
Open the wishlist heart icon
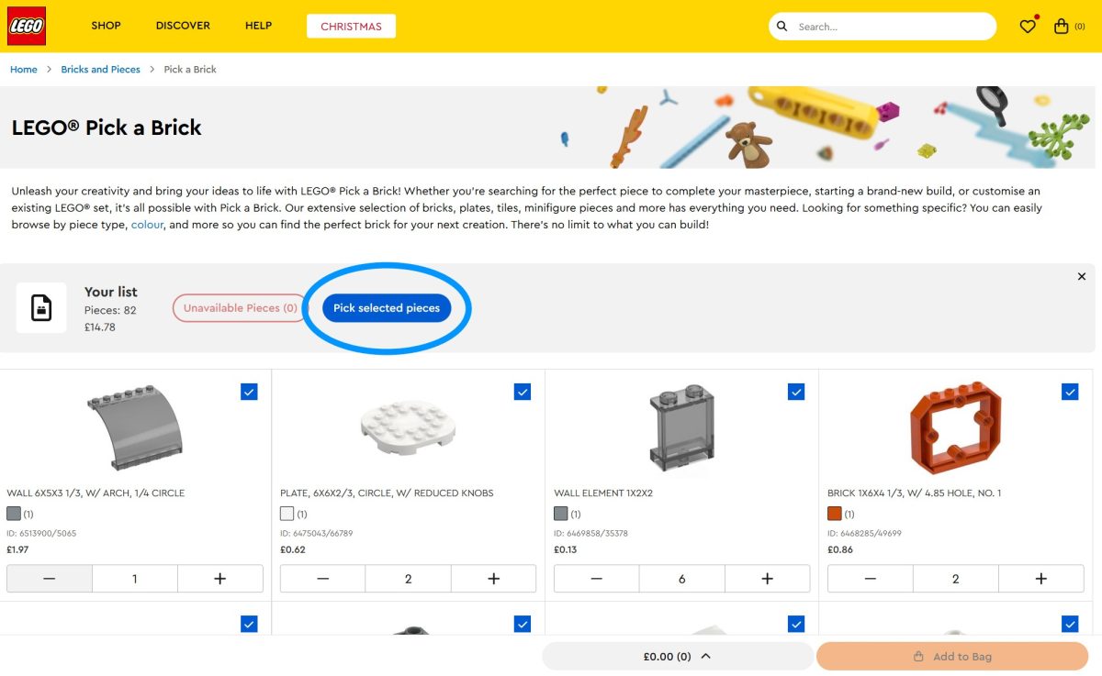1028,27
